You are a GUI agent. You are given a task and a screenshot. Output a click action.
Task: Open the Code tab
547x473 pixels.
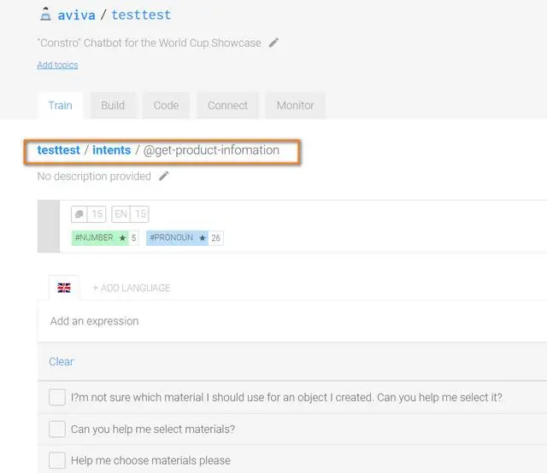coord(166,106)
